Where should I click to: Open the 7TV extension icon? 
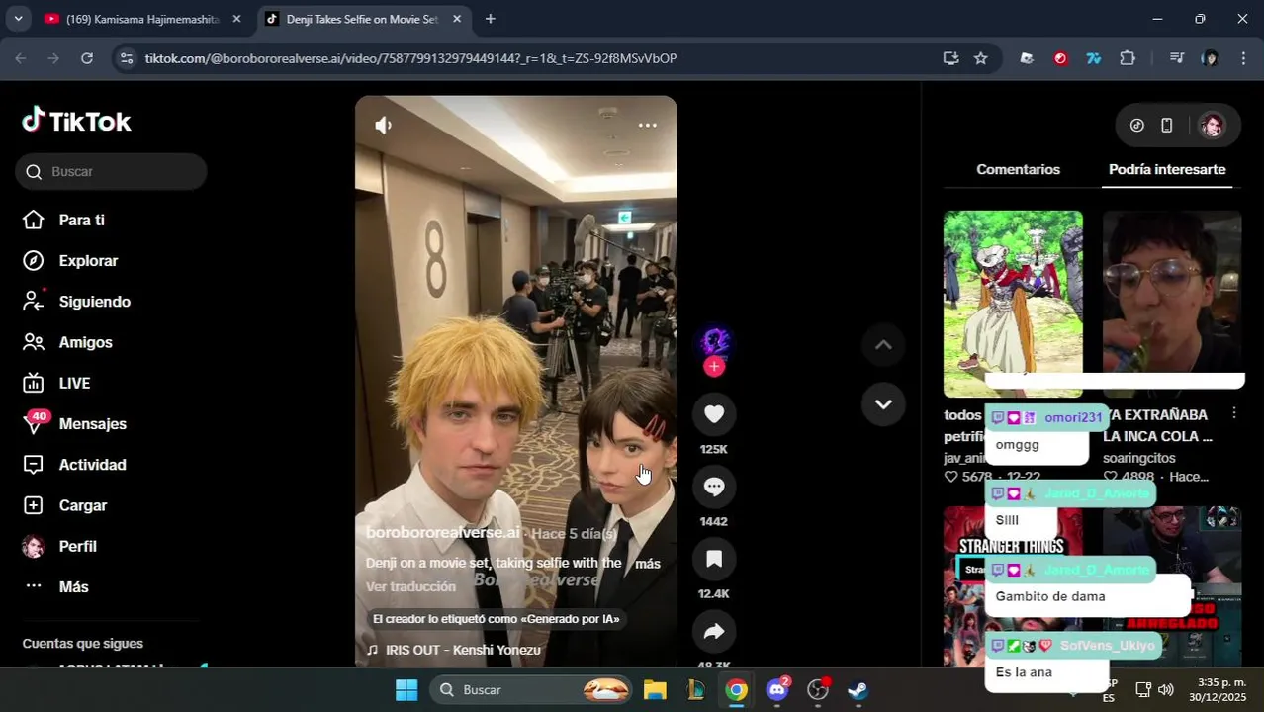tap(1094, 58)
